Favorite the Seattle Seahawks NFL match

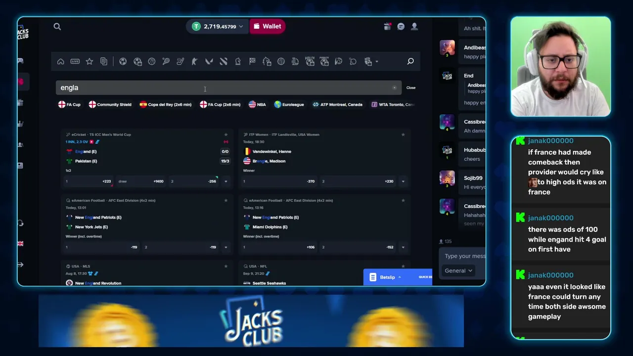(x=403, y=266)
